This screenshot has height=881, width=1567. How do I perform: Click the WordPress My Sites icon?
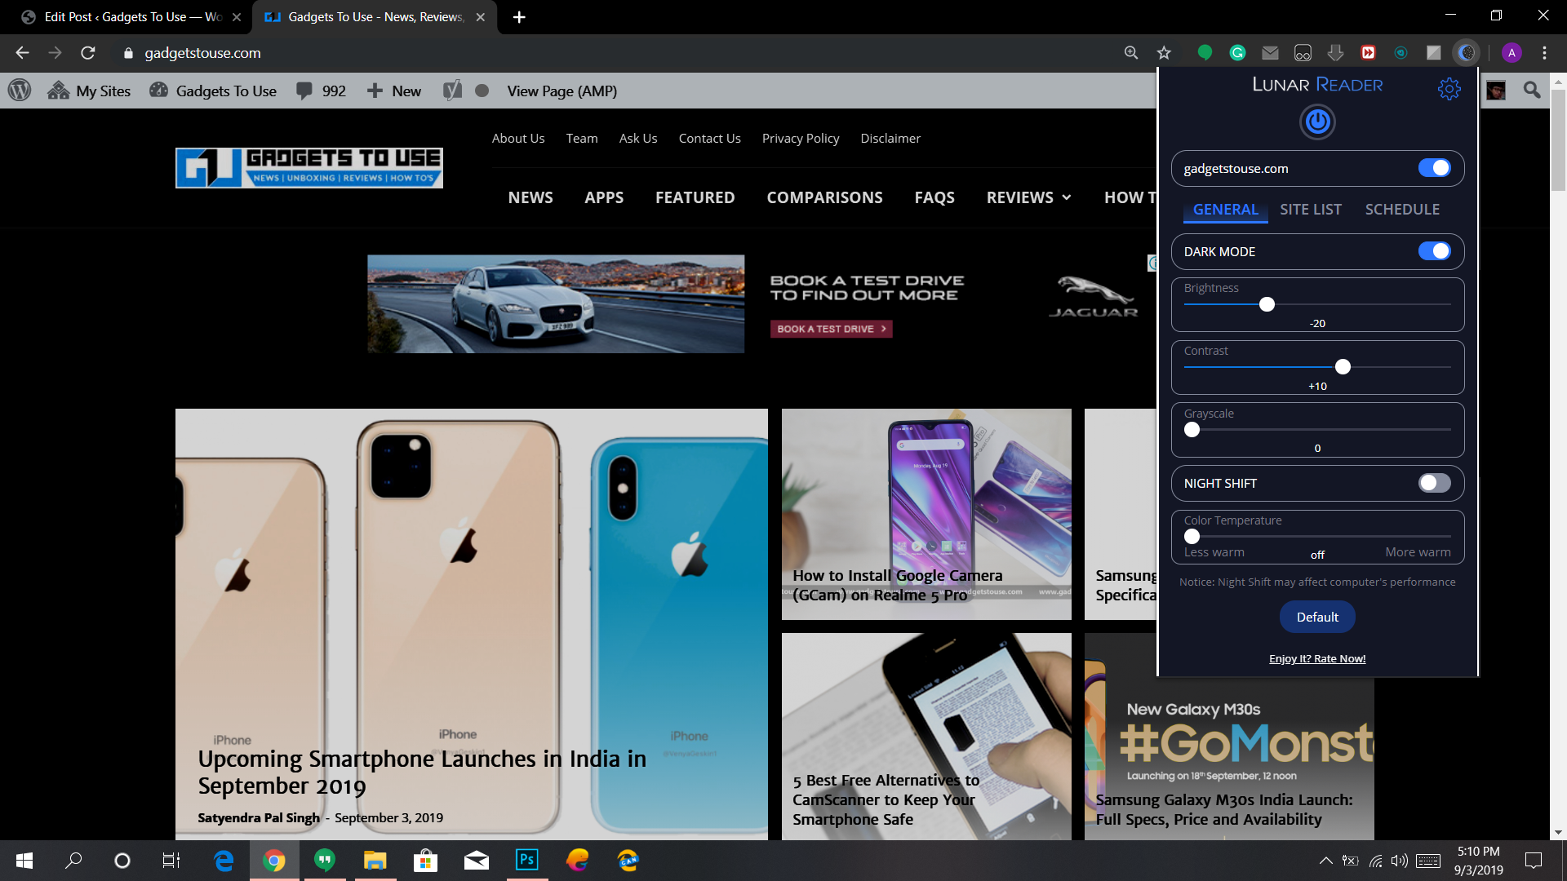(58, 91)
